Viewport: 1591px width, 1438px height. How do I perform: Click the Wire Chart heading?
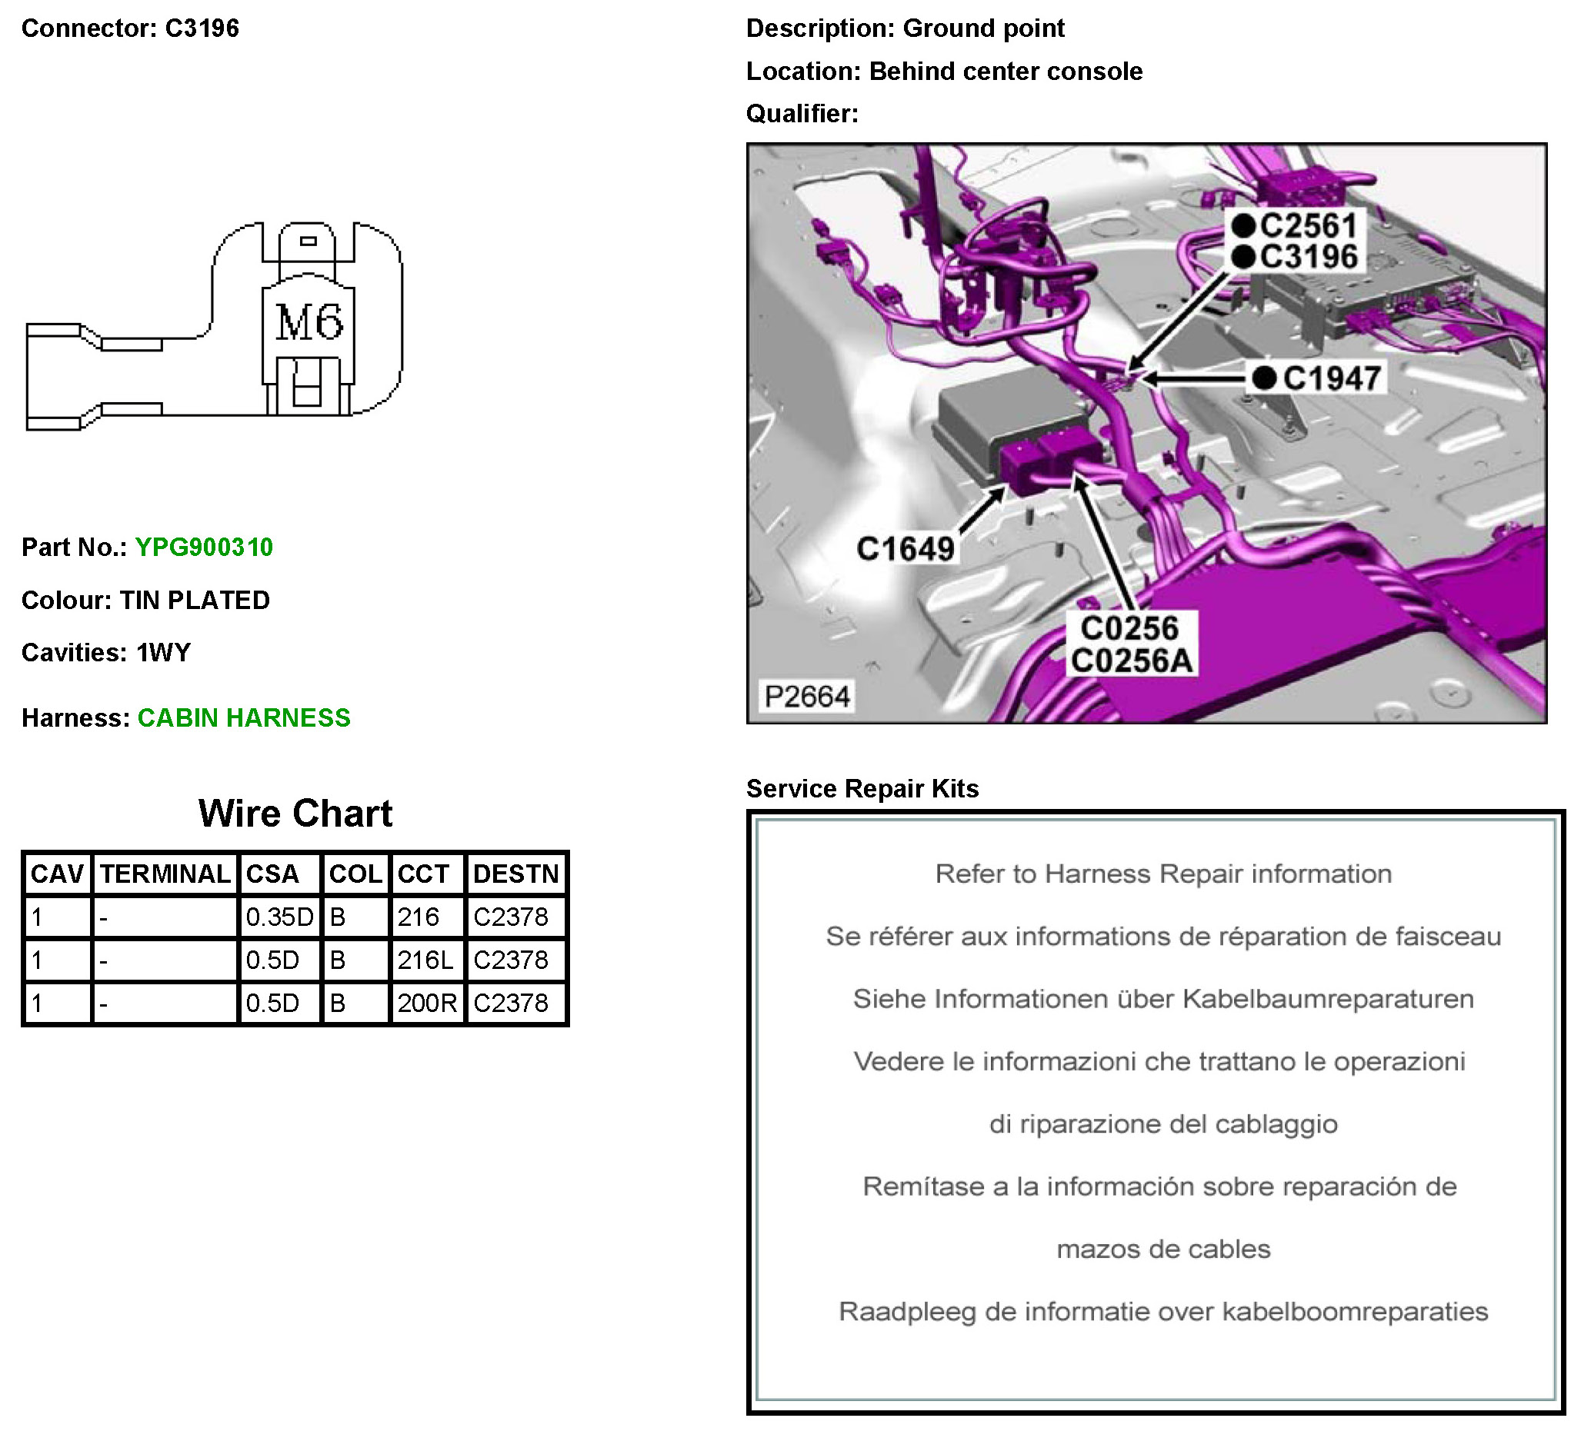click(x=295, y=814)
